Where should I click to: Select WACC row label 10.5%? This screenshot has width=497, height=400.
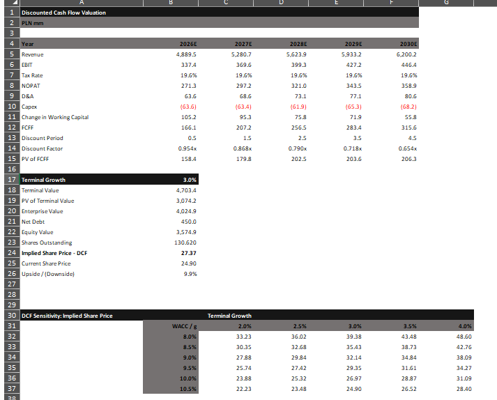(x=188, y=389)
